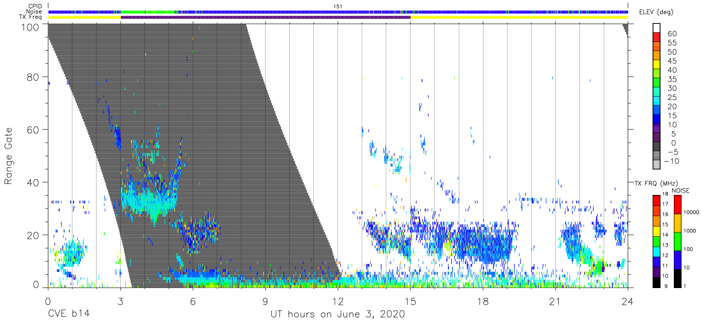
Task: Click the 80 tick on Range Gate axis
Action: pyautogui.click(x=33, y=77)
